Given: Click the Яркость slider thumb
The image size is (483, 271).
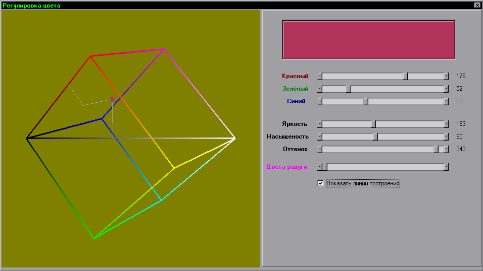Looking at the screenshot, I should pyautogui.click(x=373, y=124).
